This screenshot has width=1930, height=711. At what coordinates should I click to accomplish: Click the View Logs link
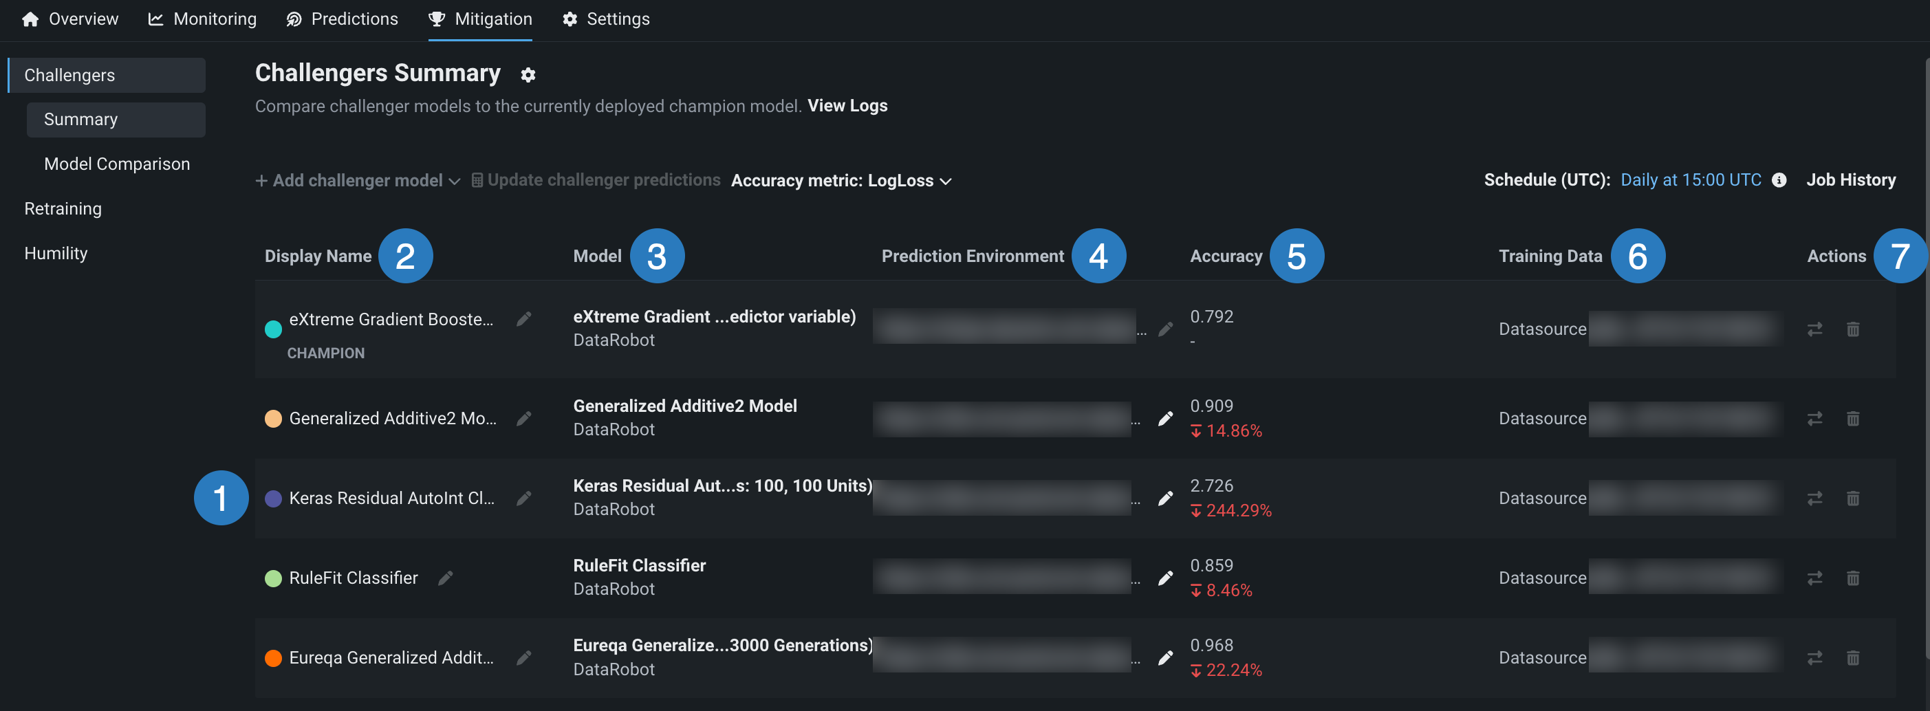(x=847, y=106)
